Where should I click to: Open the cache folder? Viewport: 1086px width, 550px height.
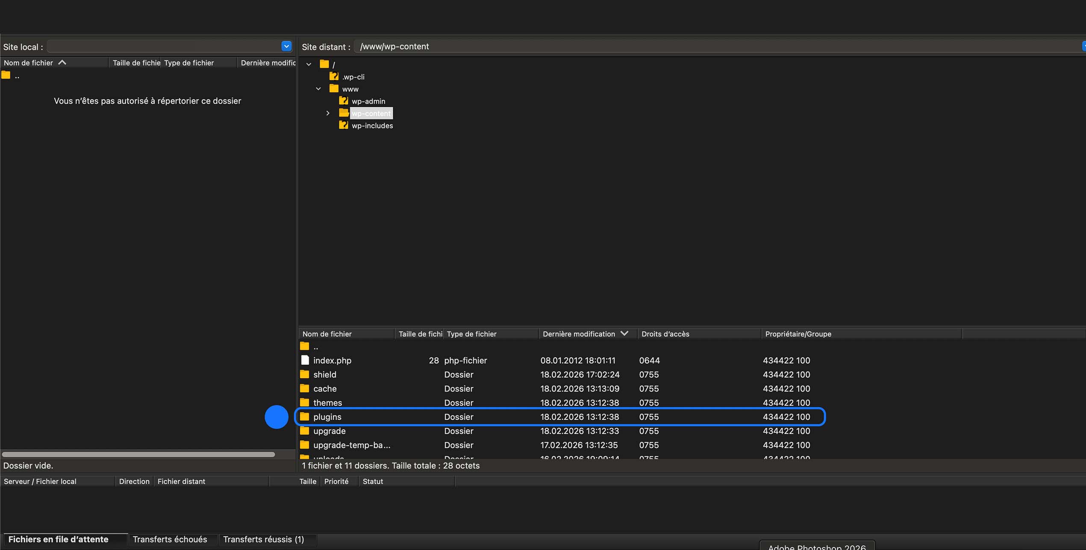324,388
